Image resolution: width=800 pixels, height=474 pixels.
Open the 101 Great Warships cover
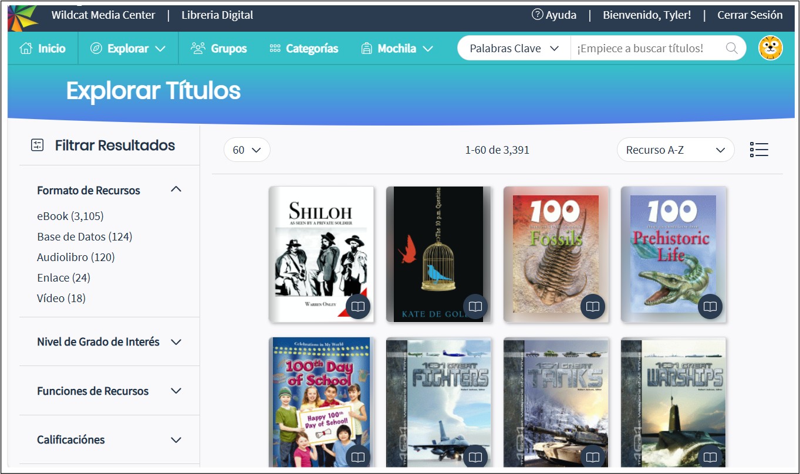673,402
